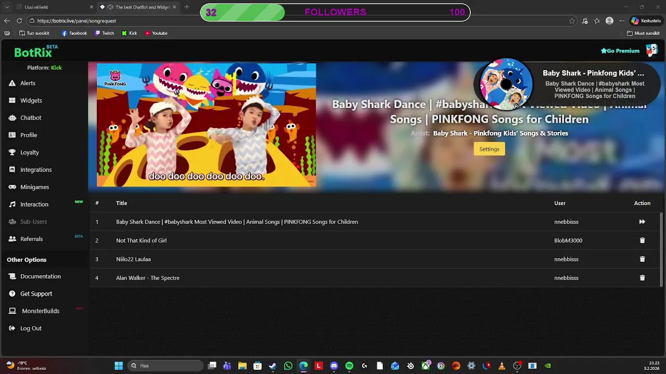Viewport: 666px width, 374px height.
Task: Open the user avatar menu
Action: 652,50
